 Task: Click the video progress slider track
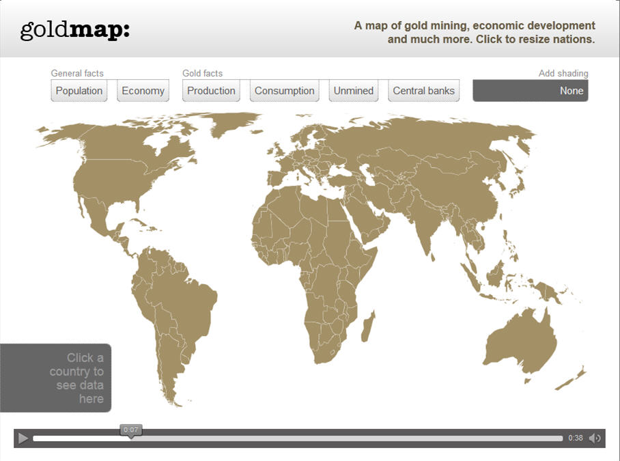tap(341, 438)
